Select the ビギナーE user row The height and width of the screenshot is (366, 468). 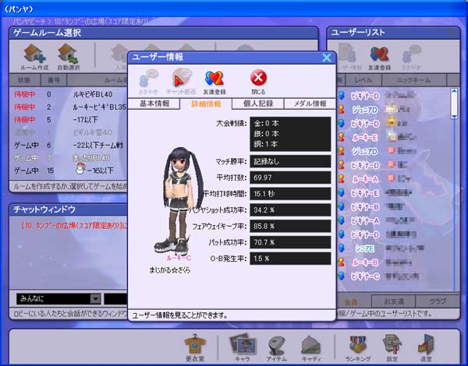click(394, 193)
